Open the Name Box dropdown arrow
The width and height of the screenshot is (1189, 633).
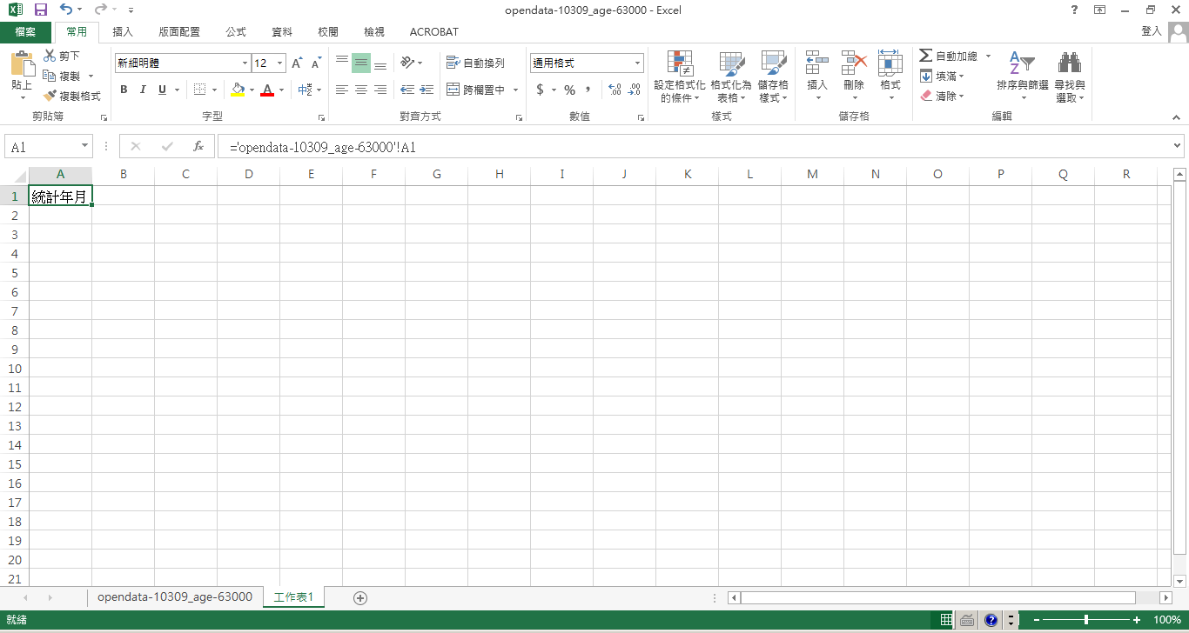pyautogui.click(x=84, y=147)
